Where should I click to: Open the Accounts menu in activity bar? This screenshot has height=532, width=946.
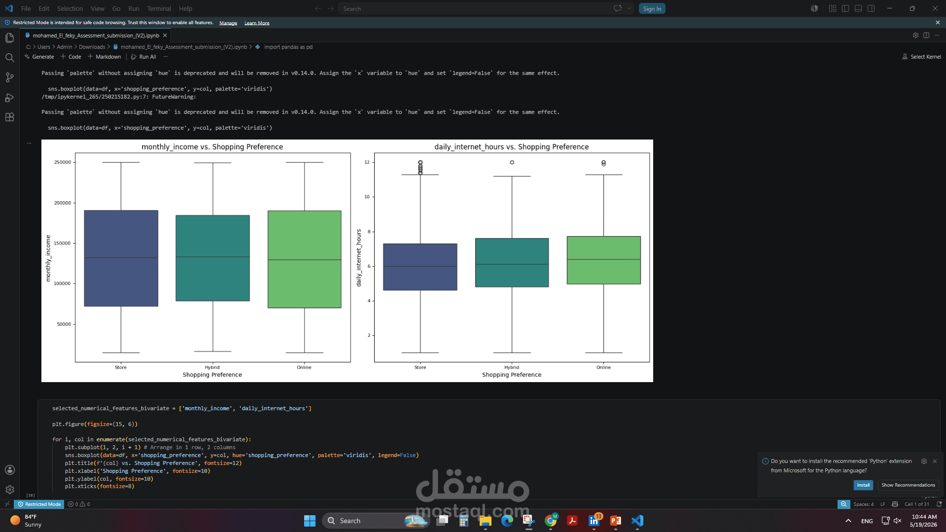point(9,470)
